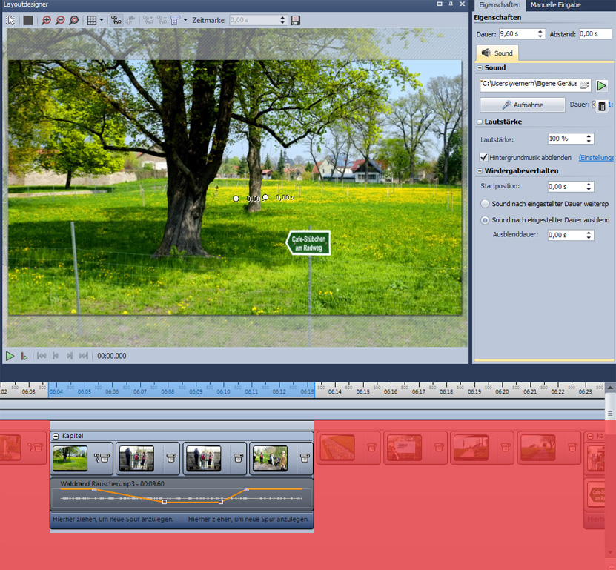Click the trash can delete icon
This screenshot has width=616, height=570.
pyautogui.click(x=602, y=106)
